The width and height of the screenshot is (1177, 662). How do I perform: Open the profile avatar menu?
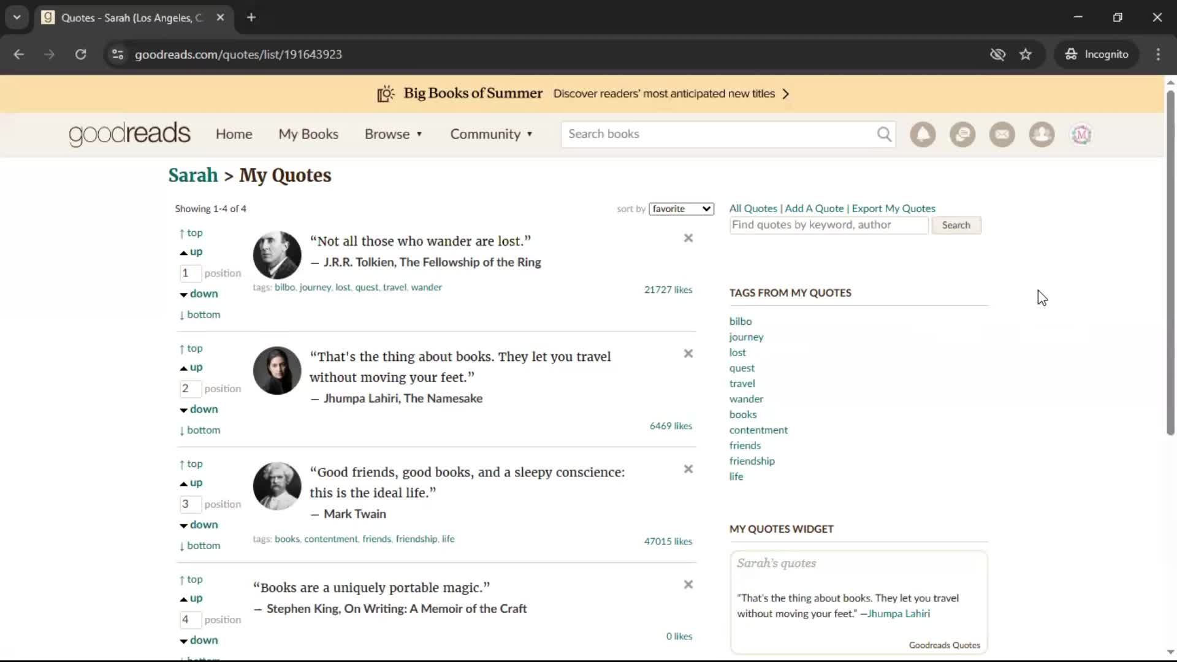(x=1081, y=134)
